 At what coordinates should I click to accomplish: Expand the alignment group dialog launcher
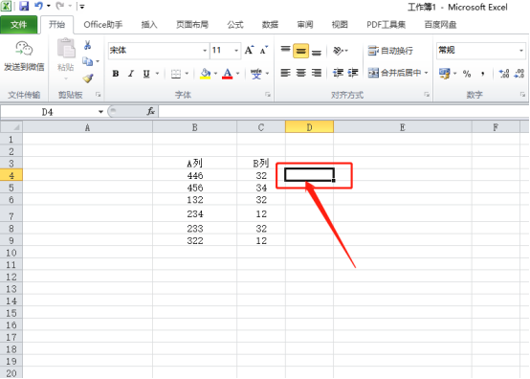point(427,95)
